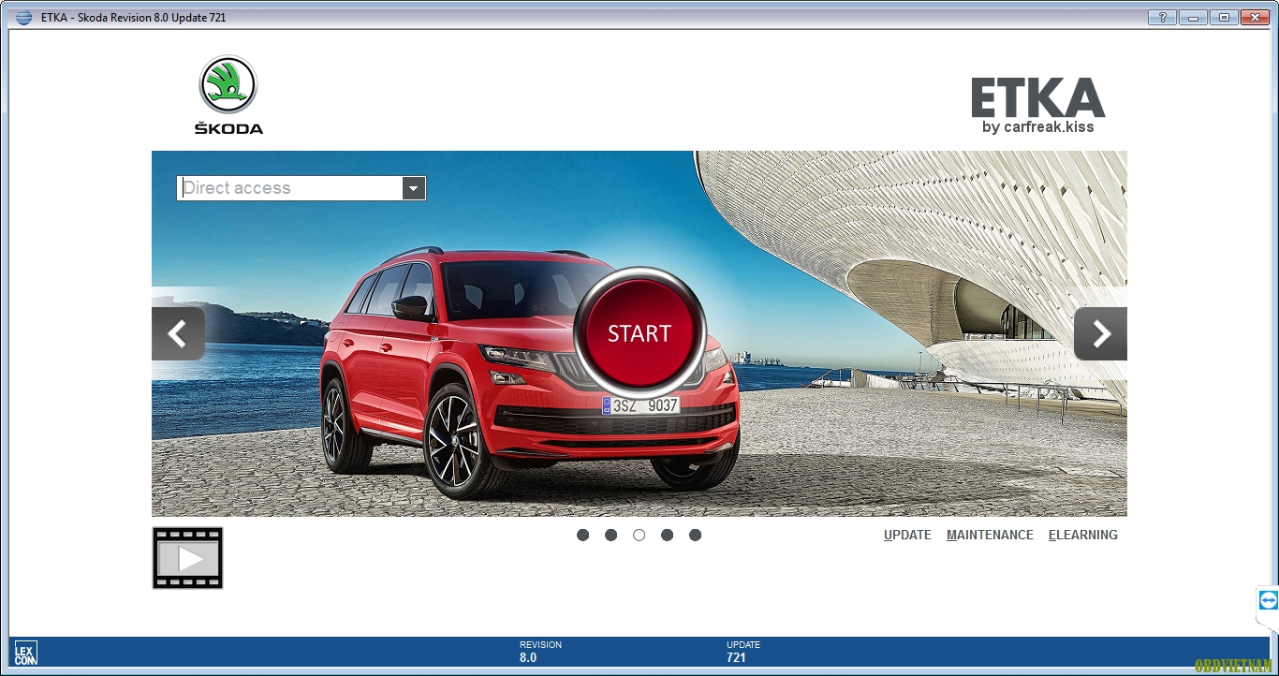Image resolution: width=1279 pixels, height=676 pixels.
Task: Open the TeamViewer side panel icon
Action: (1268, 600)
